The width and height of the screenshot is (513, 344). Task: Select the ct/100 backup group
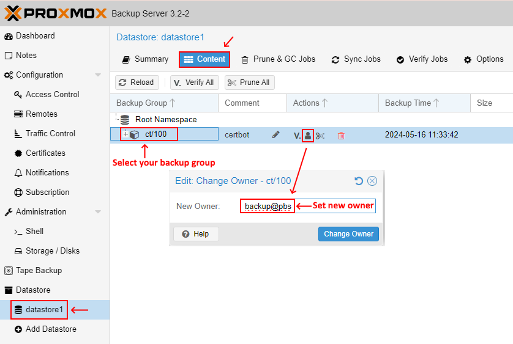pyautogui.click(x=155, y=134)
